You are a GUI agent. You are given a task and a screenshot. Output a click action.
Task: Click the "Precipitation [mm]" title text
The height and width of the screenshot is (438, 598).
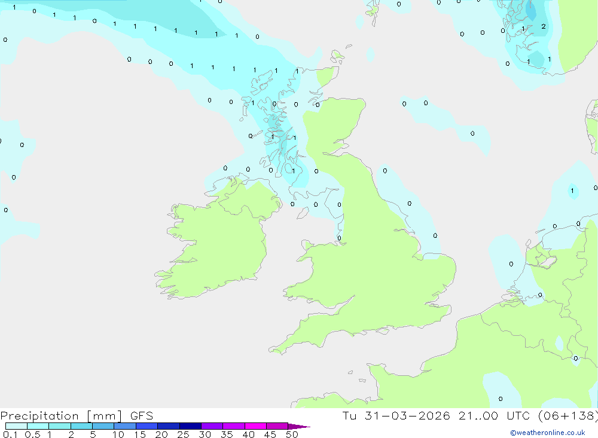point(61,416)
